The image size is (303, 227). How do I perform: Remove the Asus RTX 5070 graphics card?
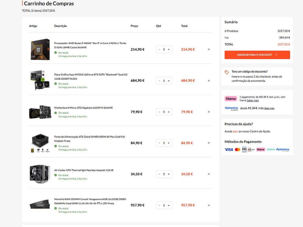coord(209,81)
